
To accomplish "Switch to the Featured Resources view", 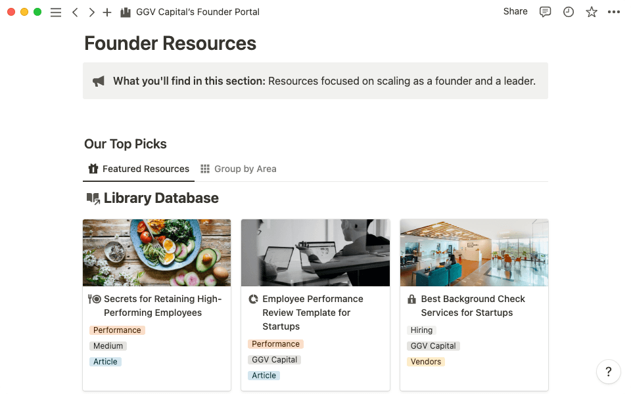I will [x=138, y=169].
